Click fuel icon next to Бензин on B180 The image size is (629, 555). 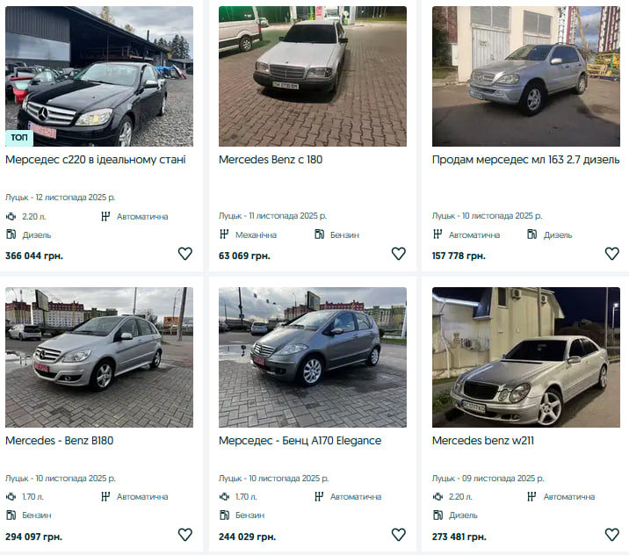click(x=11, y=515)
